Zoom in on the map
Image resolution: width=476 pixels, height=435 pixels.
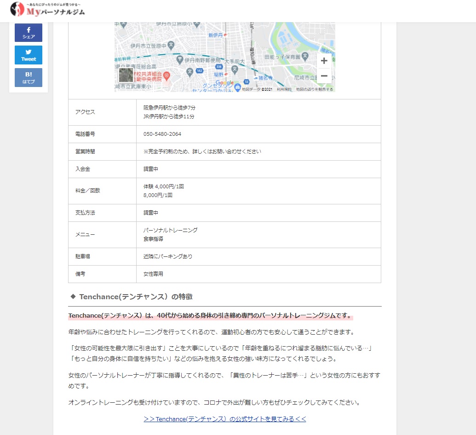click(x=324, y=61)
